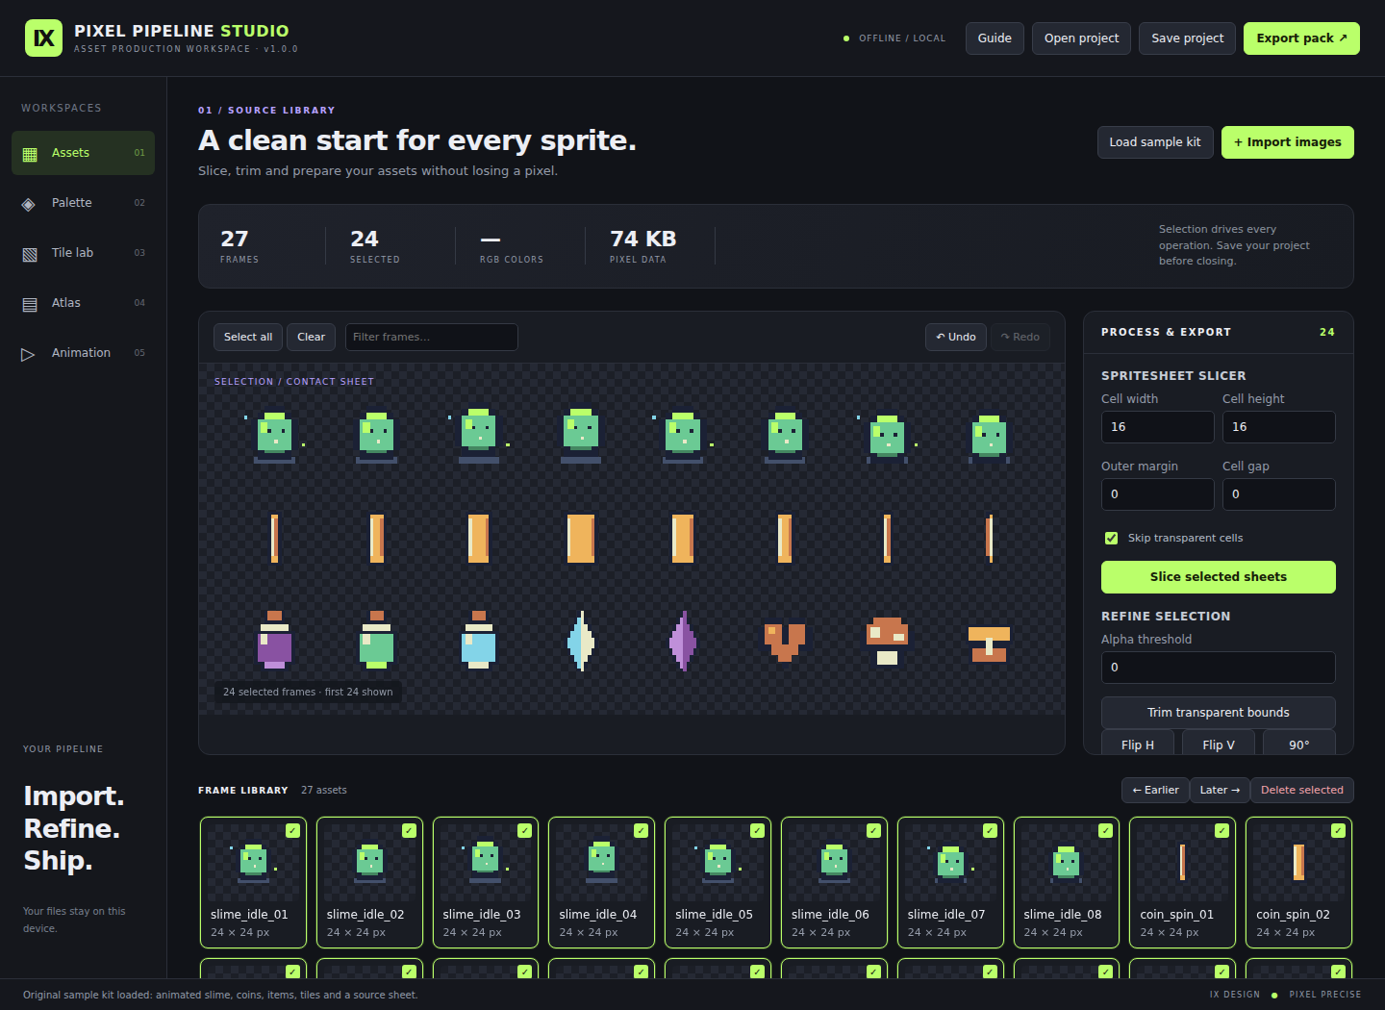Click the Atlas list icon
This screenshot has width=1385, height=1010.
30,304
